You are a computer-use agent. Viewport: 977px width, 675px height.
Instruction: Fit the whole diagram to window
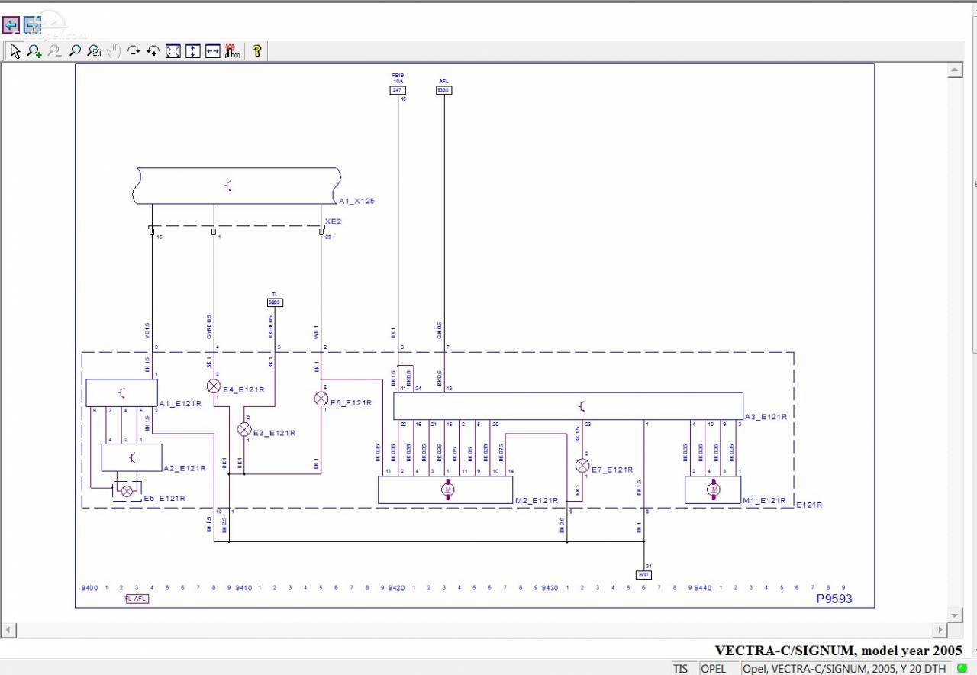point(173,51)
